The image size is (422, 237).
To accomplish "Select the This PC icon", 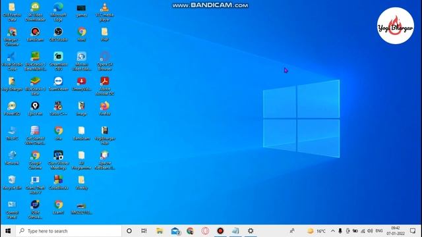I will point(12,133).
